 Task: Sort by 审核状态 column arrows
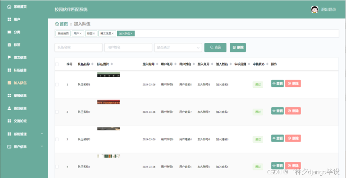268,64
